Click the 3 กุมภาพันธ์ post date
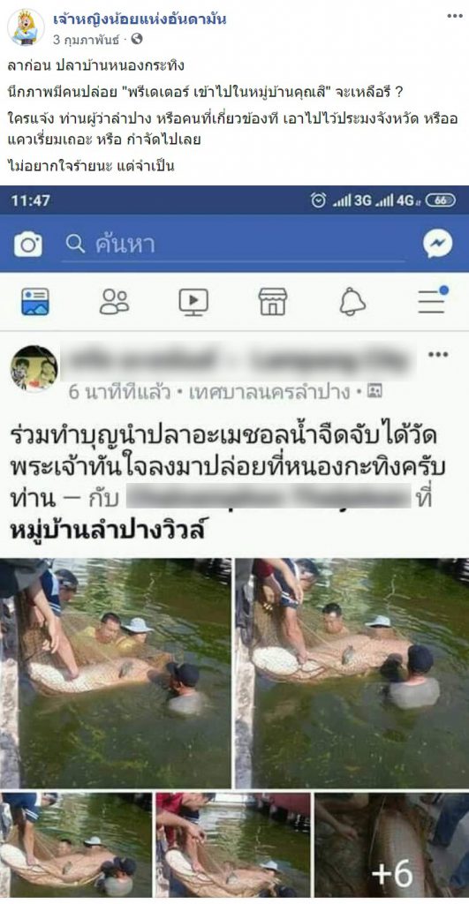This screenshot has height=904, width=469. click(86, 40)
